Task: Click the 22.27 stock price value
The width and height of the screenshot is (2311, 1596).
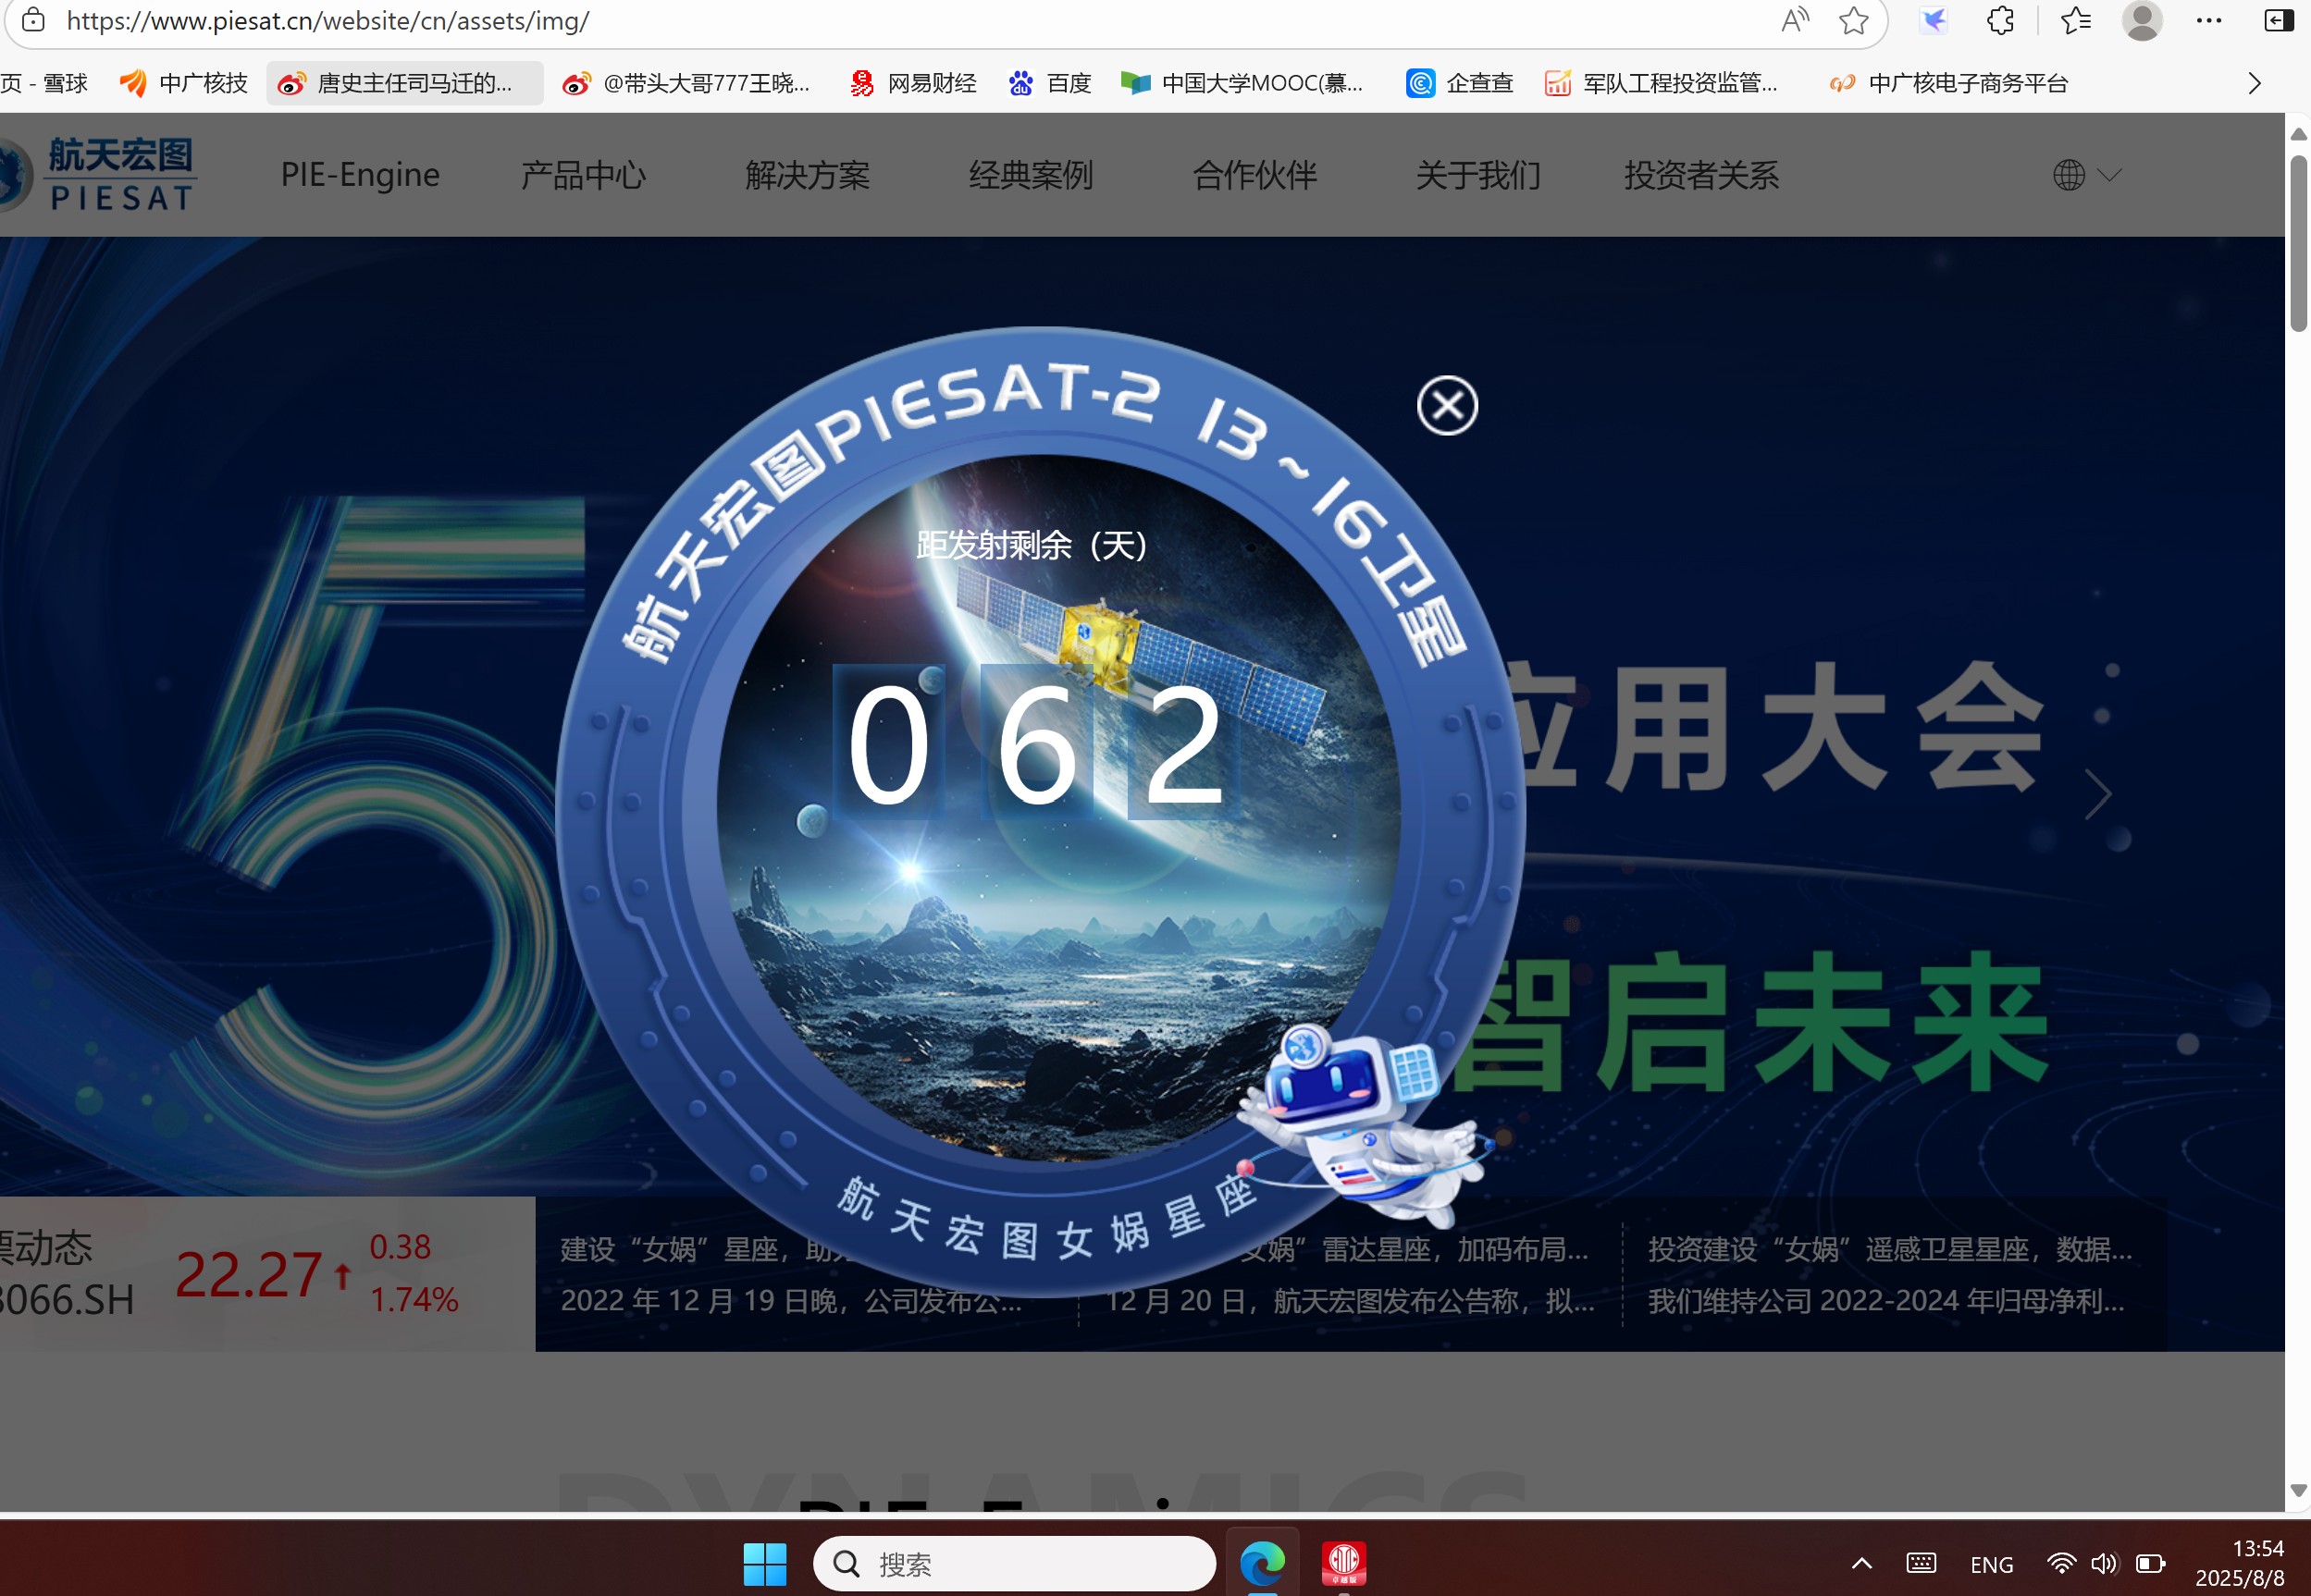Action: tap(247, 1274)
